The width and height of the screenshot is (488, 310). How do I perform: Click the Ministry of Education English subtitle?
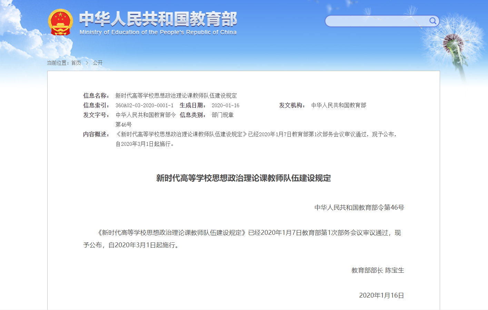click(158, 32)
